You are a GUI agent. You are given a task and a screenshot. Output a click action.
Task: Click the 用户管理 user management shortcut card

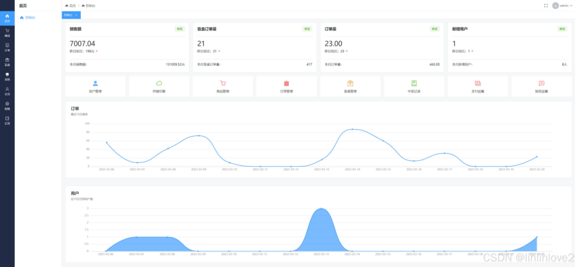pos(95,86)
